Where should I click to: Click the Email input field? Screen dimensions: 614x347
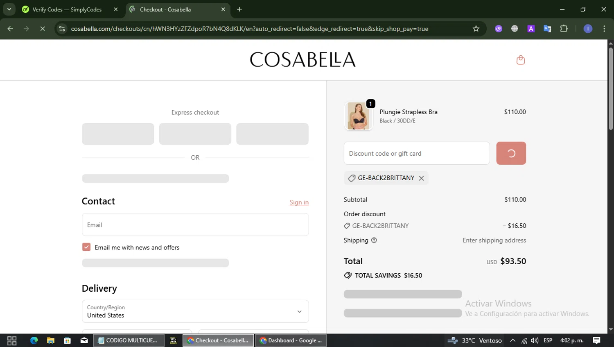[195, 225]
